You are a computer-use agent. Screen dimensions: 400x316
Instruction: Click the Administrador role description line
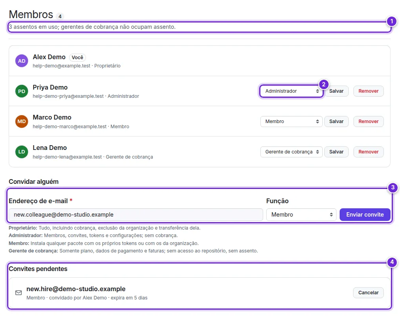tap(93, 236)
